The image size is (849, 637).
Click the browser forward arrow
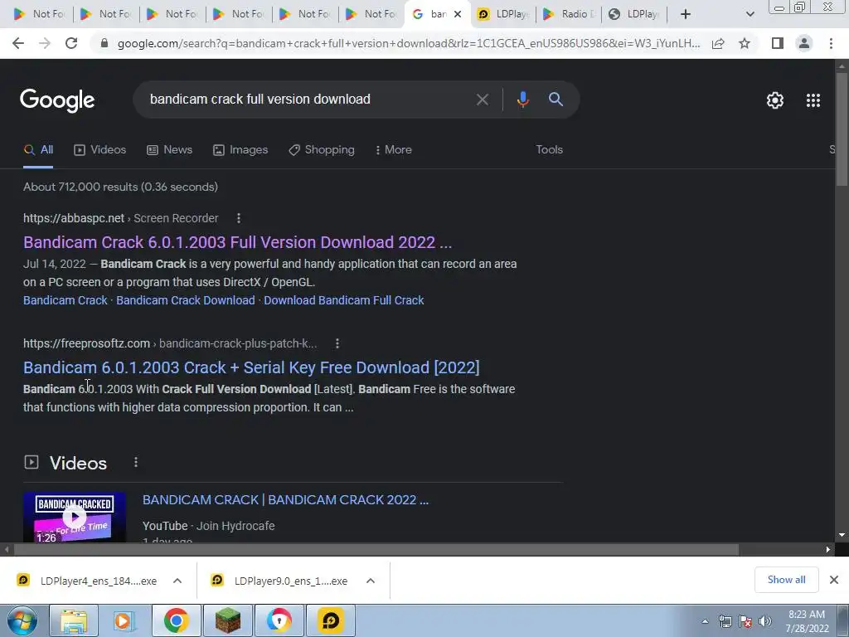45,43
